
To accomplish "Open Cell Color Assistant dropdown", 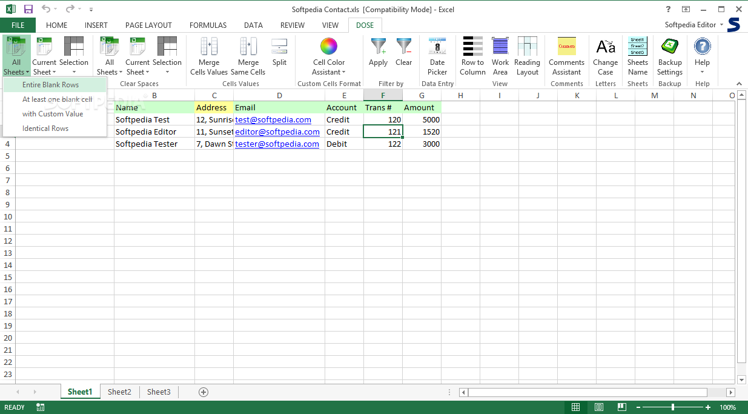I will pyautogui.click(x=329, y=56).
